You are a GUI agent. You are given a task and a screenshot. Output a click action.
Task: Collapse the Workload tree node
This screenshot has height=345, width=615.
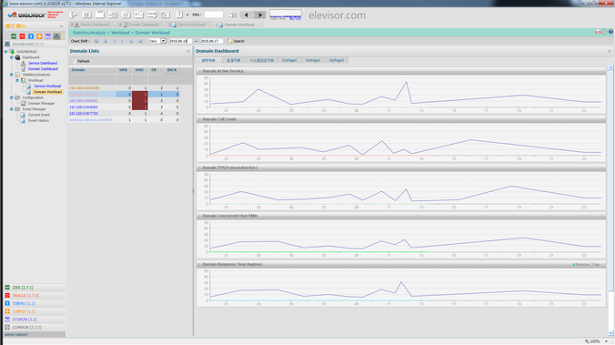(17, 80)
